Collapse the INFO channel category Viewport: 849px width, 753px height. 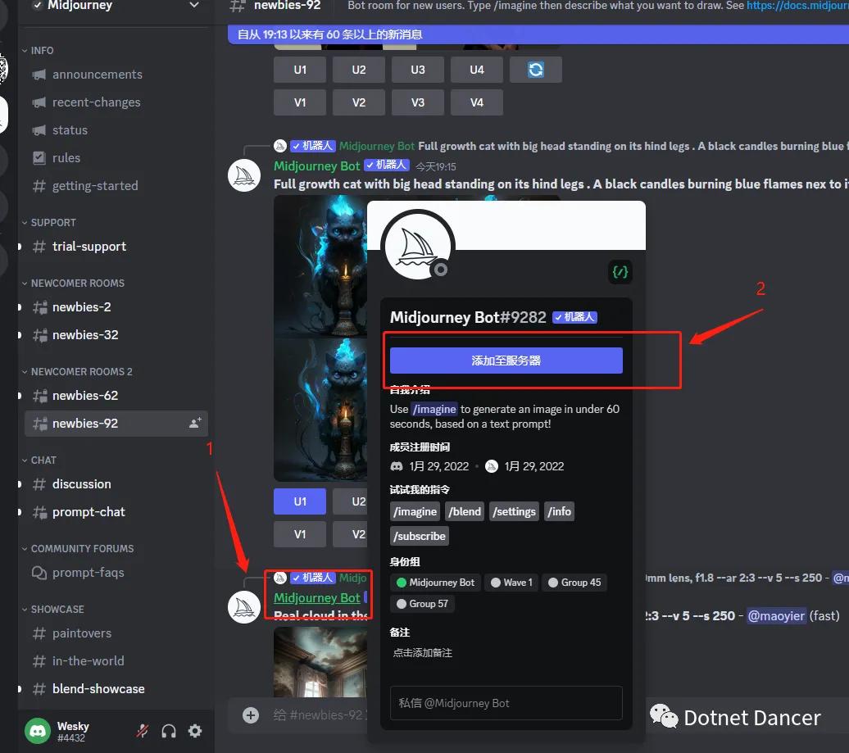pos(42,51)
